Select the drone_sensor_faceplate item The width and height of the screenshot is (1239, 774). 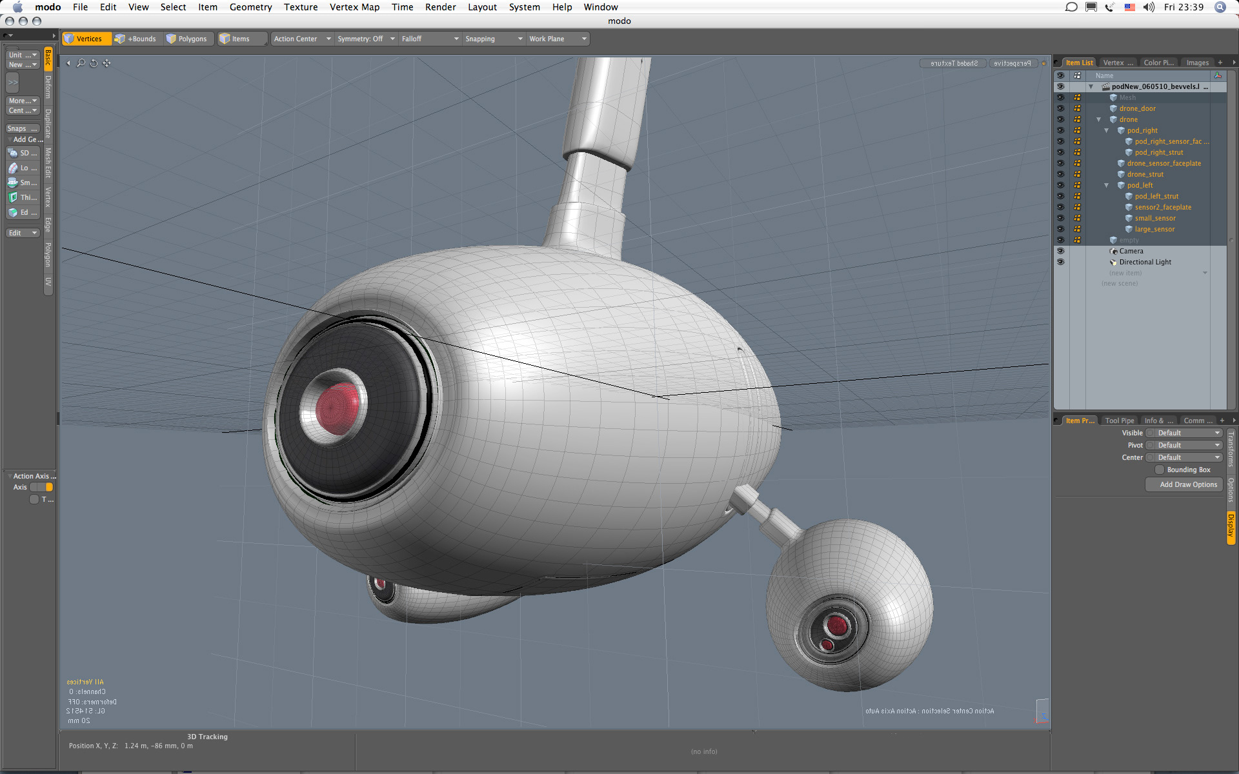click(x=1163, y=163)
